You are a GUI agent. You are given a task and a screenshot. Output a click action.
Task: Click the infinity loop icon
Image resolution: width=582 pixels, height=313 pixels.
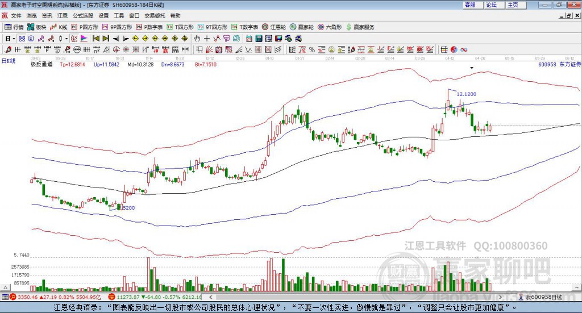click(x=464, y=49)
